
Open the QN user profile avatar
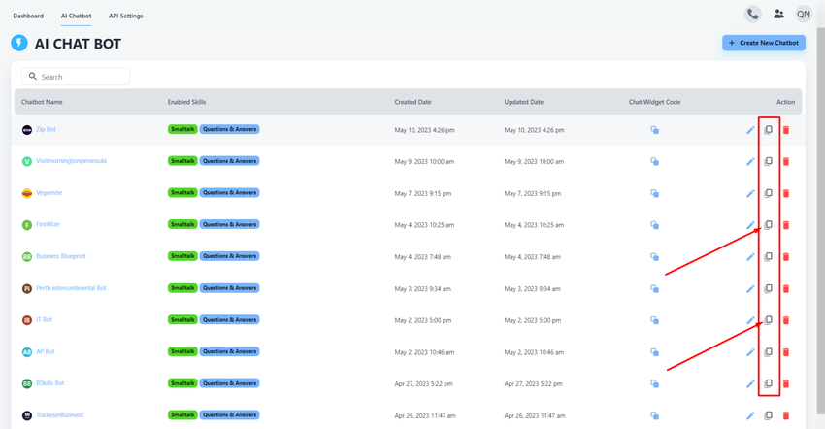click(804, 15)
